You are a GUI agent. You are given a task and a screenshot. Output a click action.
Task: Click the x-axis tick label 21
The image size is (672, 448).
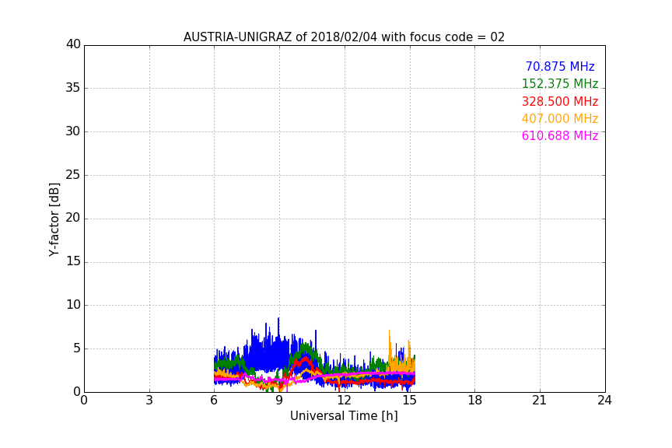coord(540,401)
